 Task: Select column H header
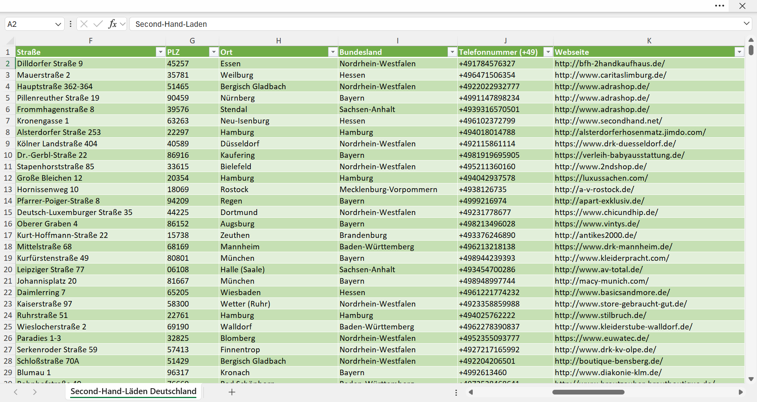tap(278, 41)
